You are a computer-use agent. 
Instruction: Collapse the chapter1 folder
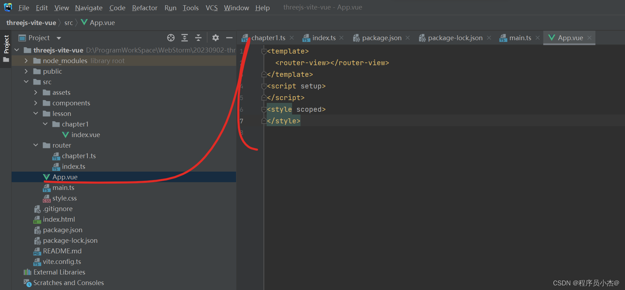[x=45, y=124]
